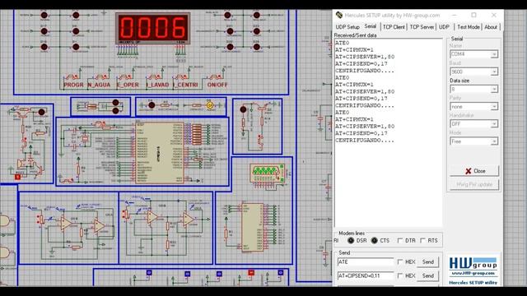Click the red square terminal in the bottom schematic
This screenshot has height=296, width=527.
(x=250, y=273)
